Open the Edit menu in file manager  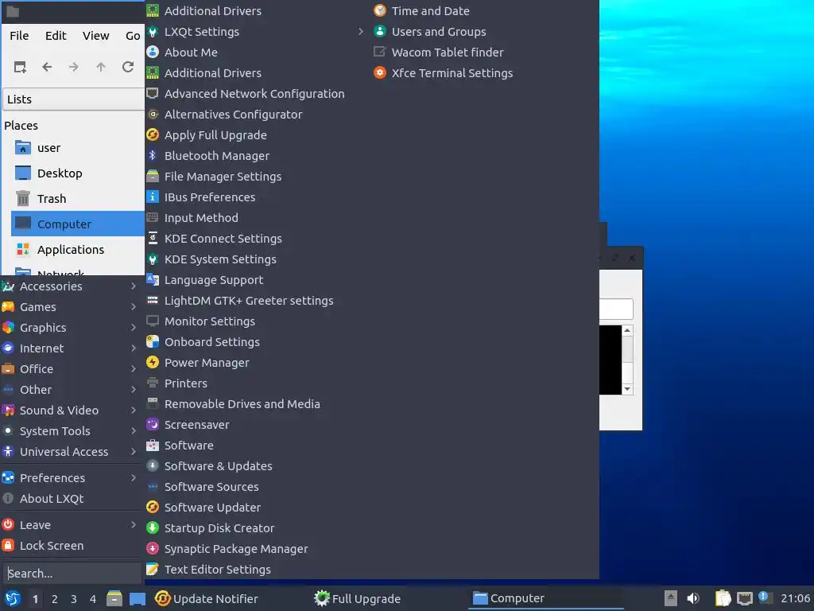pyautogui.click(x=56, y=35)
